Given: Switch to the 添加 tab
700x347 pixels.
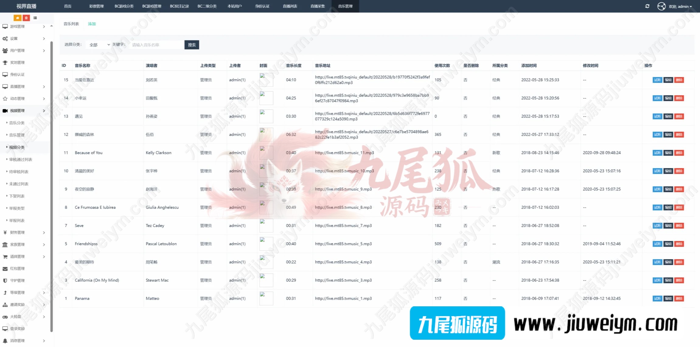Looking at the screenshot, I should pos(92,24).
